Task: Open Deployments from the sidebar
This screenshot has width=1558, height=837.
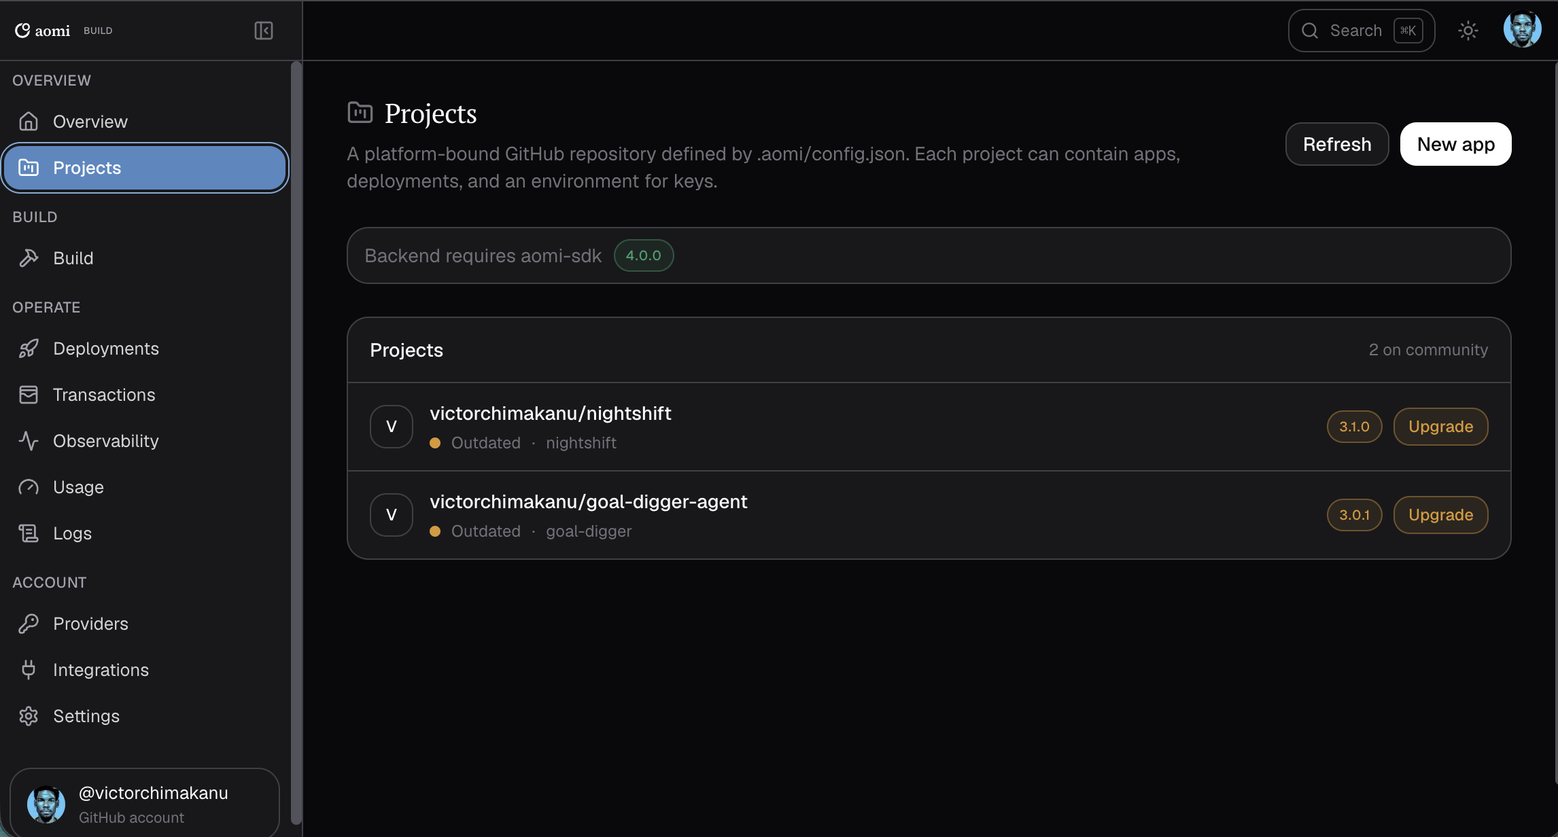Action: 145,349
